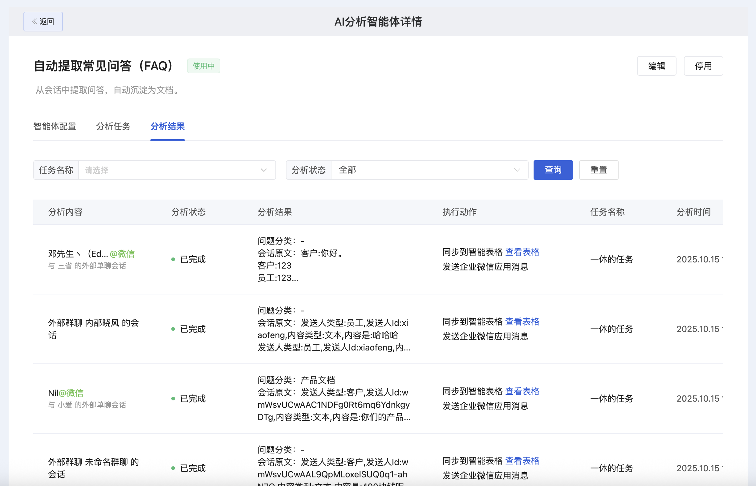Open 查看表格 link in 邓先生 row
756x486 pixels.
522,252
